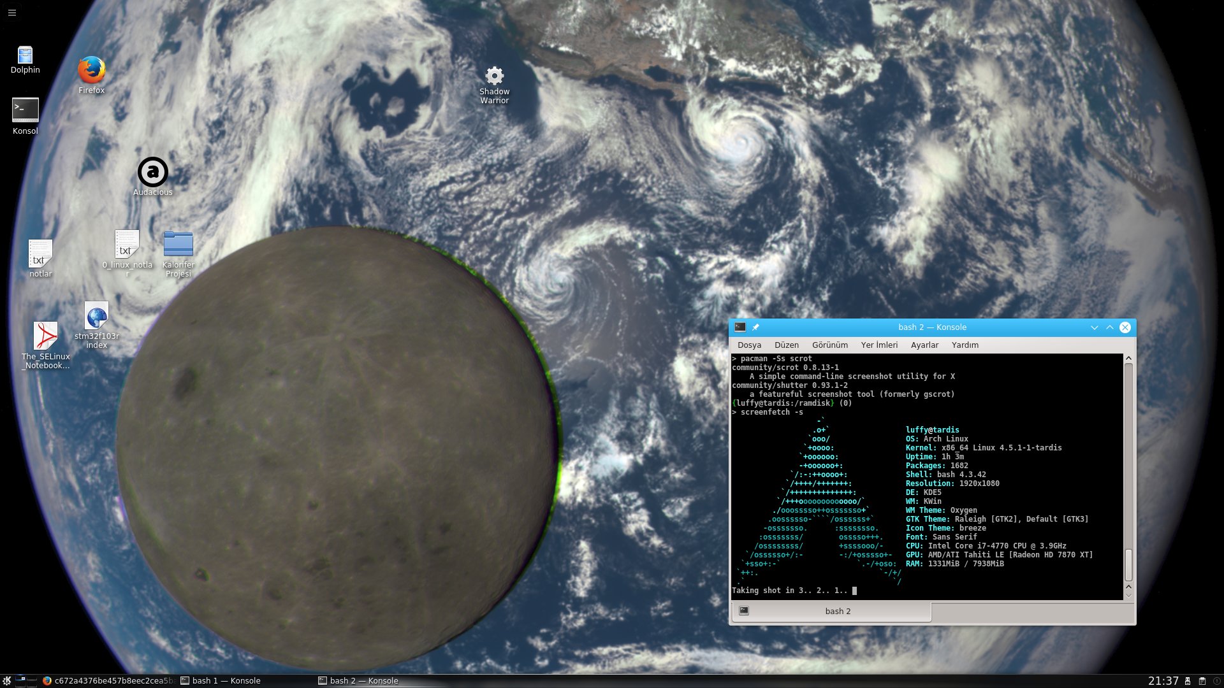
Task: Close the bash 2 Konsole window
Action: click(1125, 327)
